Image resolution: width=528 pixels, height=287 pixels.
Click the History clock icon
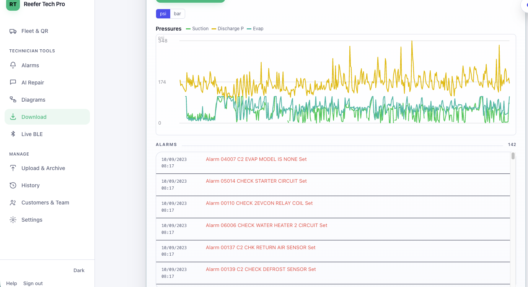(x=13, y=185)
